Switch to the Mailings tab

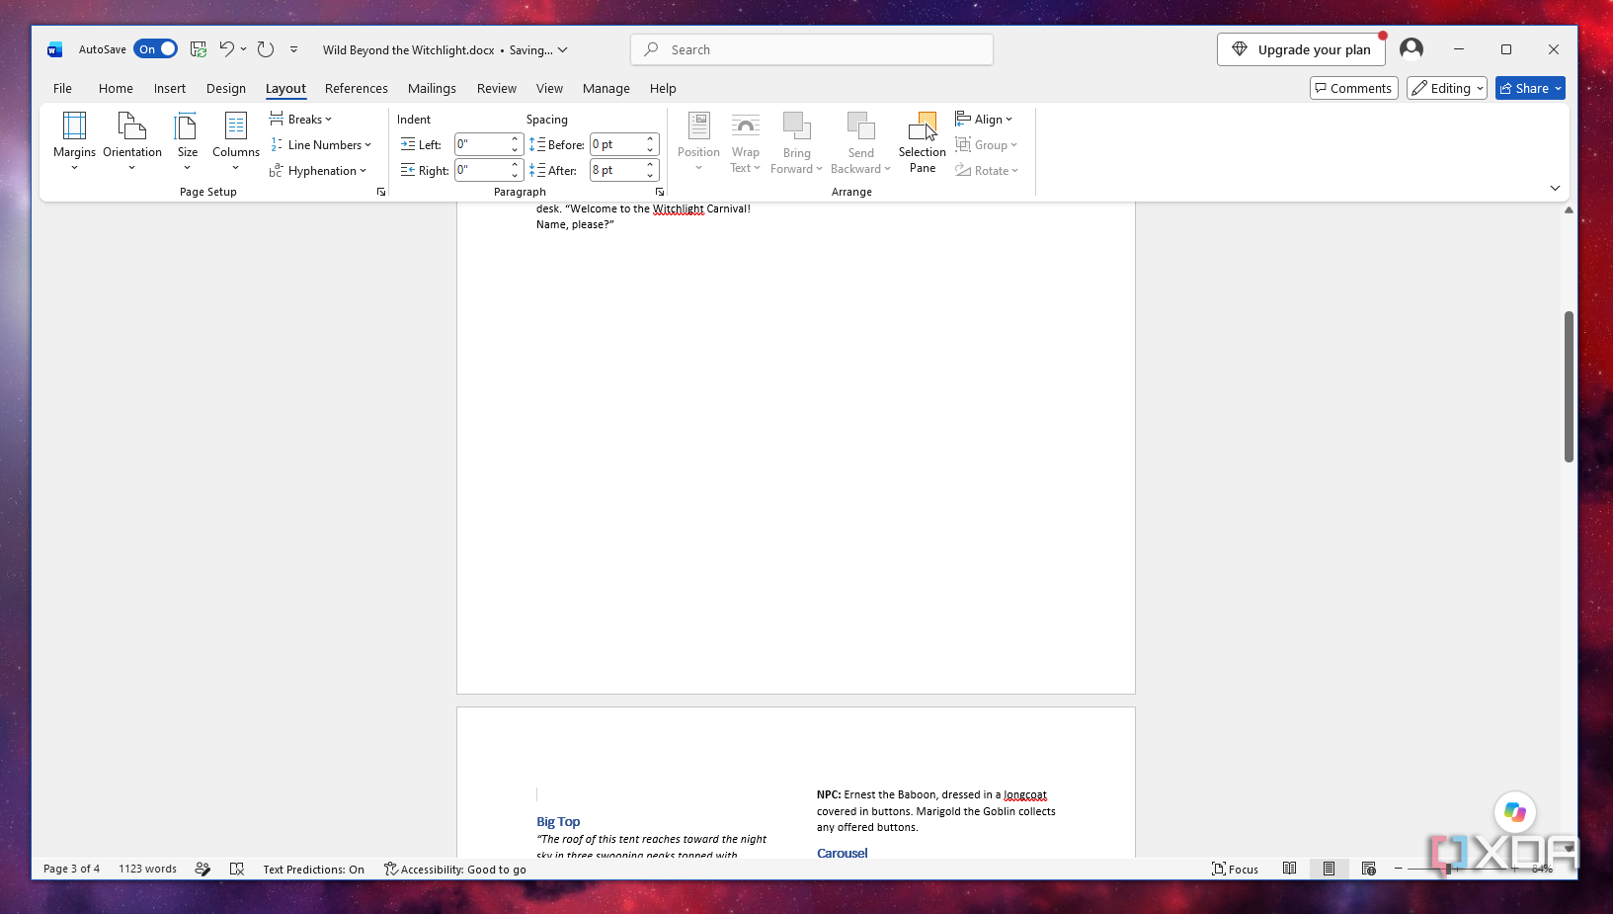pos(432,88)
